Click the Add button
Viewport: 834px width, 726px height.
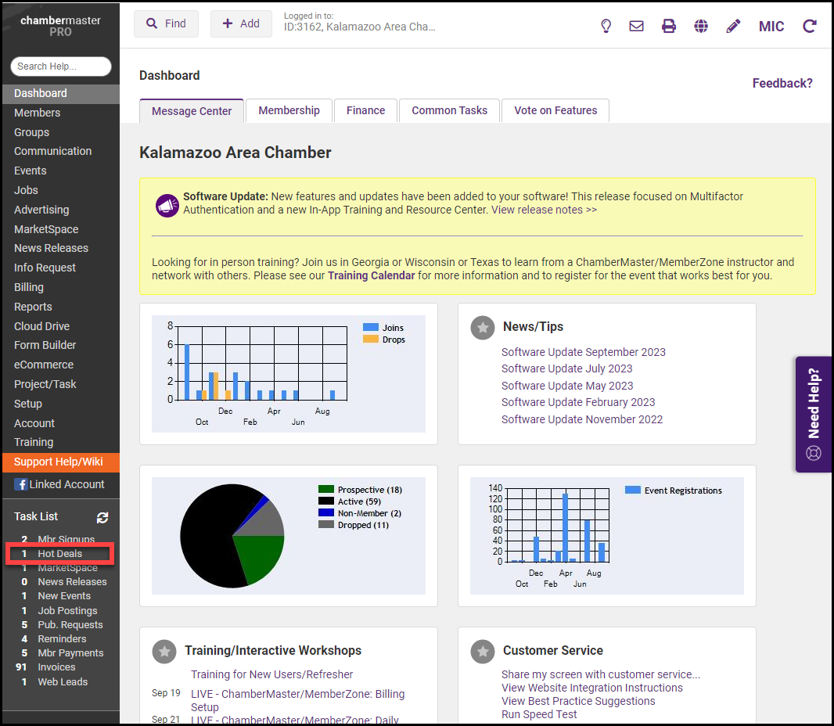241,24
